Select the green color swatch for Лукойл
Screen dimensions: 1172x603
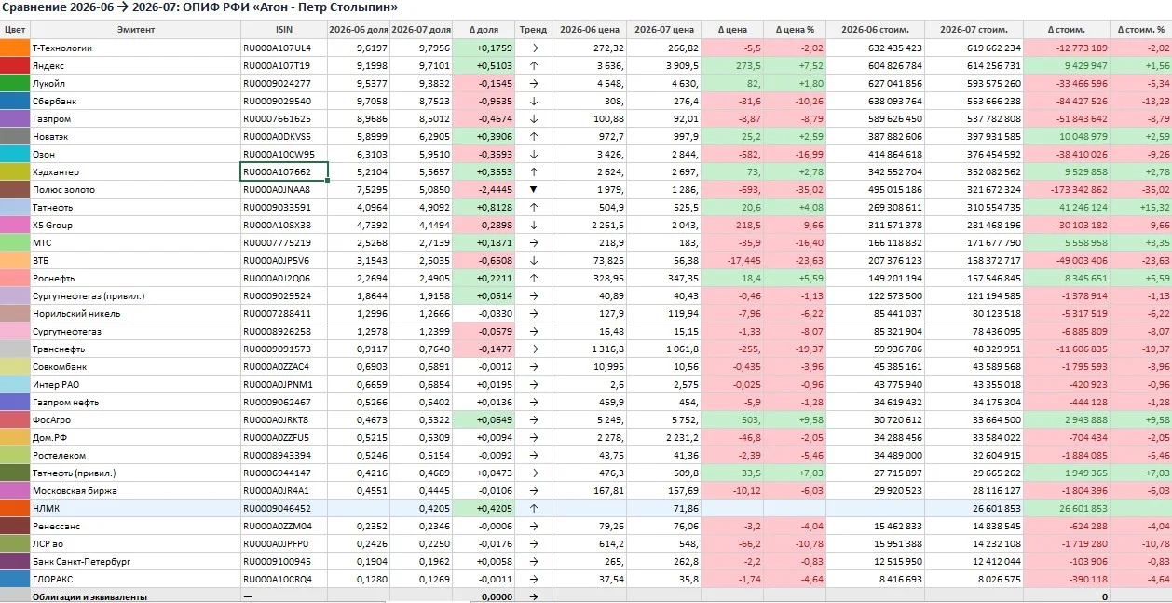tap(15, 83)
